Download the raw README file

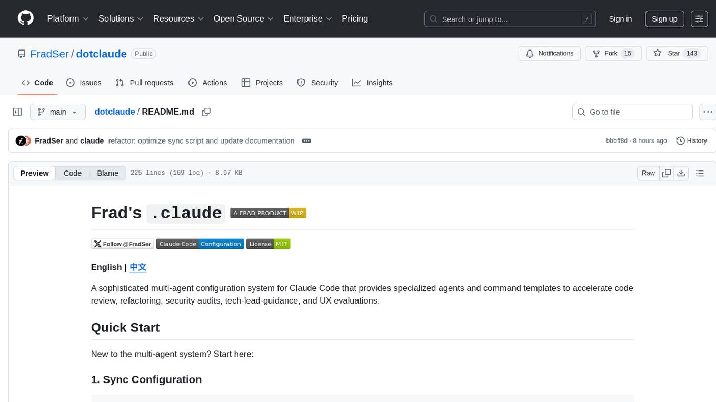point(681,173)
